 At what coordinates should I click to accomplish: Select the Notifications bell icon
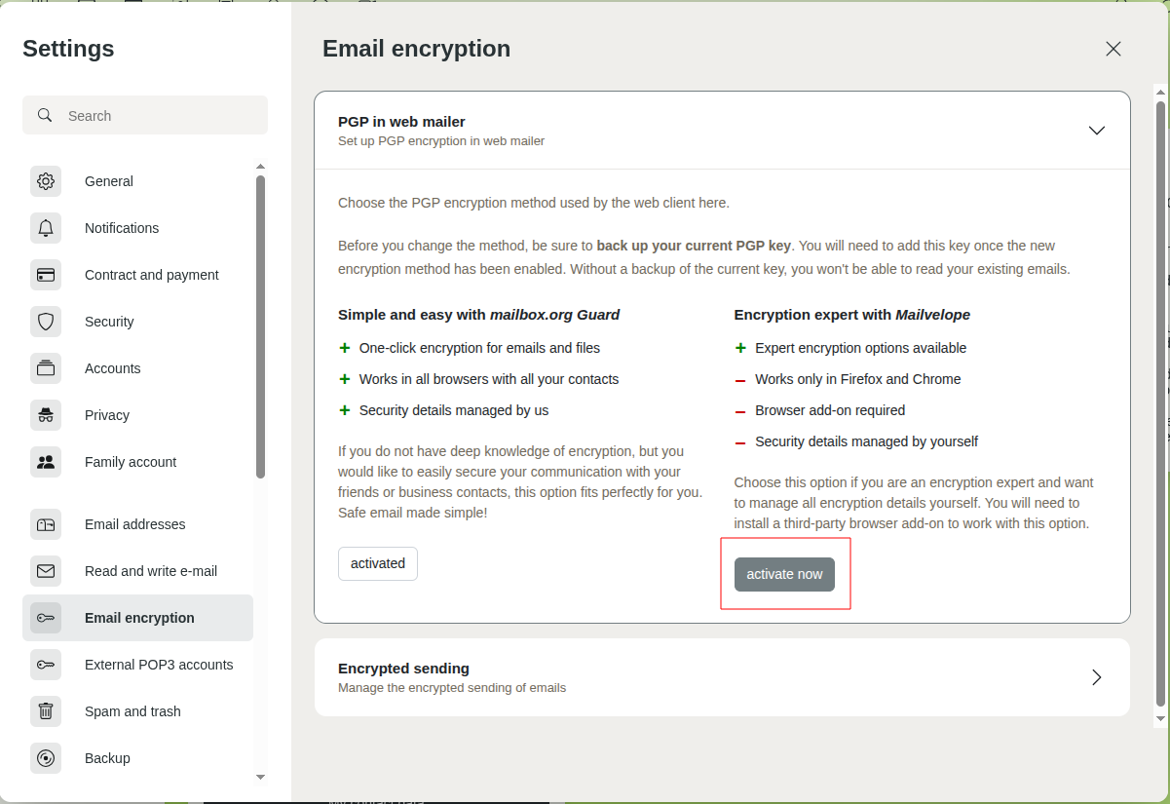(46, 228)
